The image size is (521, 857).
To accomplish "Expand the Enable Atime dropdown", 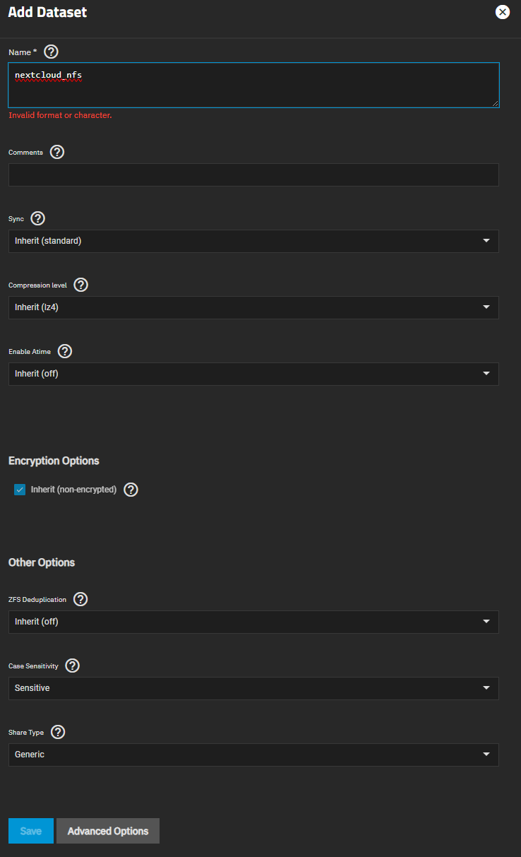I will 253,374.
